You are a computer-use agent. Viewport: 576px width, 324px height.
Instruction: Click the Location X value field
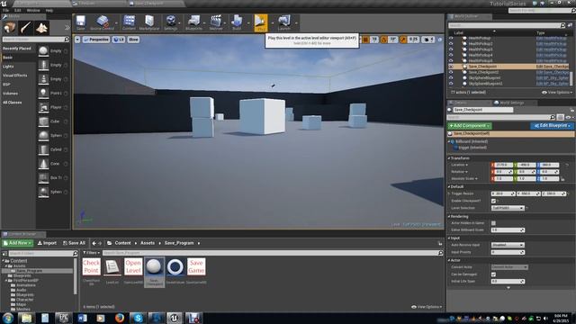tap(504, 165)
